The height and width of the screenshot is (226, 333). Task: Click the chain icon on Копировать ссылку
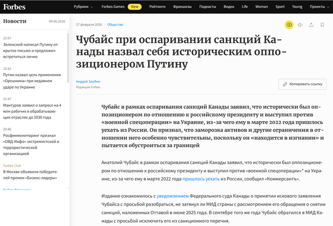285,84
